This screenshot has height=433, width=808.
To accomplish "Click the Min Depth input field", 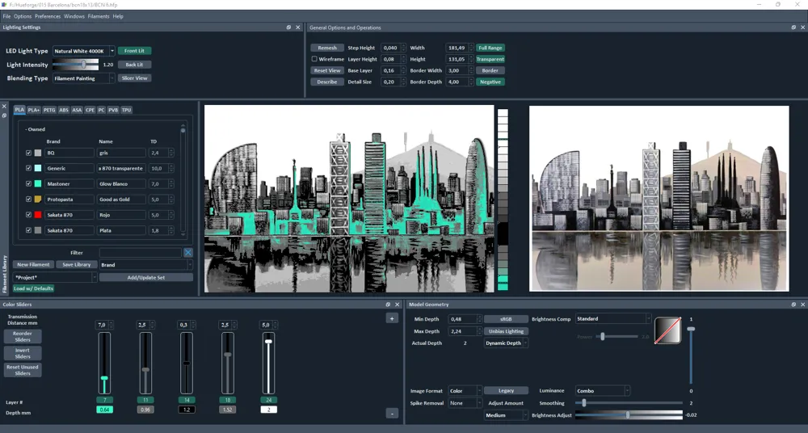I will (x=465, y=319).
